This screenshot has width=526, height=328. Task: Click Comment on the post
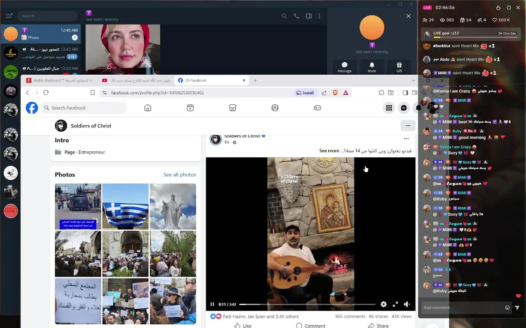310,326
